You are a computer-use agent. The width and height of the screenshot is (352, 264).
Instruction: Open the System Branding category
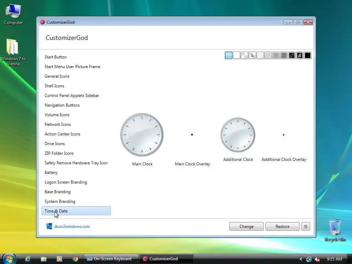76,201
